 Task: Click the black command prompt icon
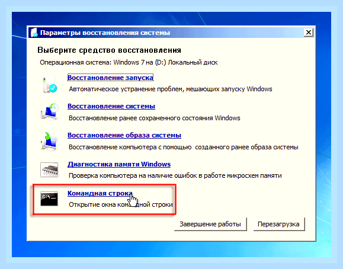(x=49, y=198)
